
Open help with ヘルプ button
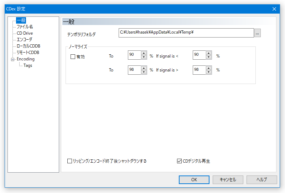tap(262, 180)
